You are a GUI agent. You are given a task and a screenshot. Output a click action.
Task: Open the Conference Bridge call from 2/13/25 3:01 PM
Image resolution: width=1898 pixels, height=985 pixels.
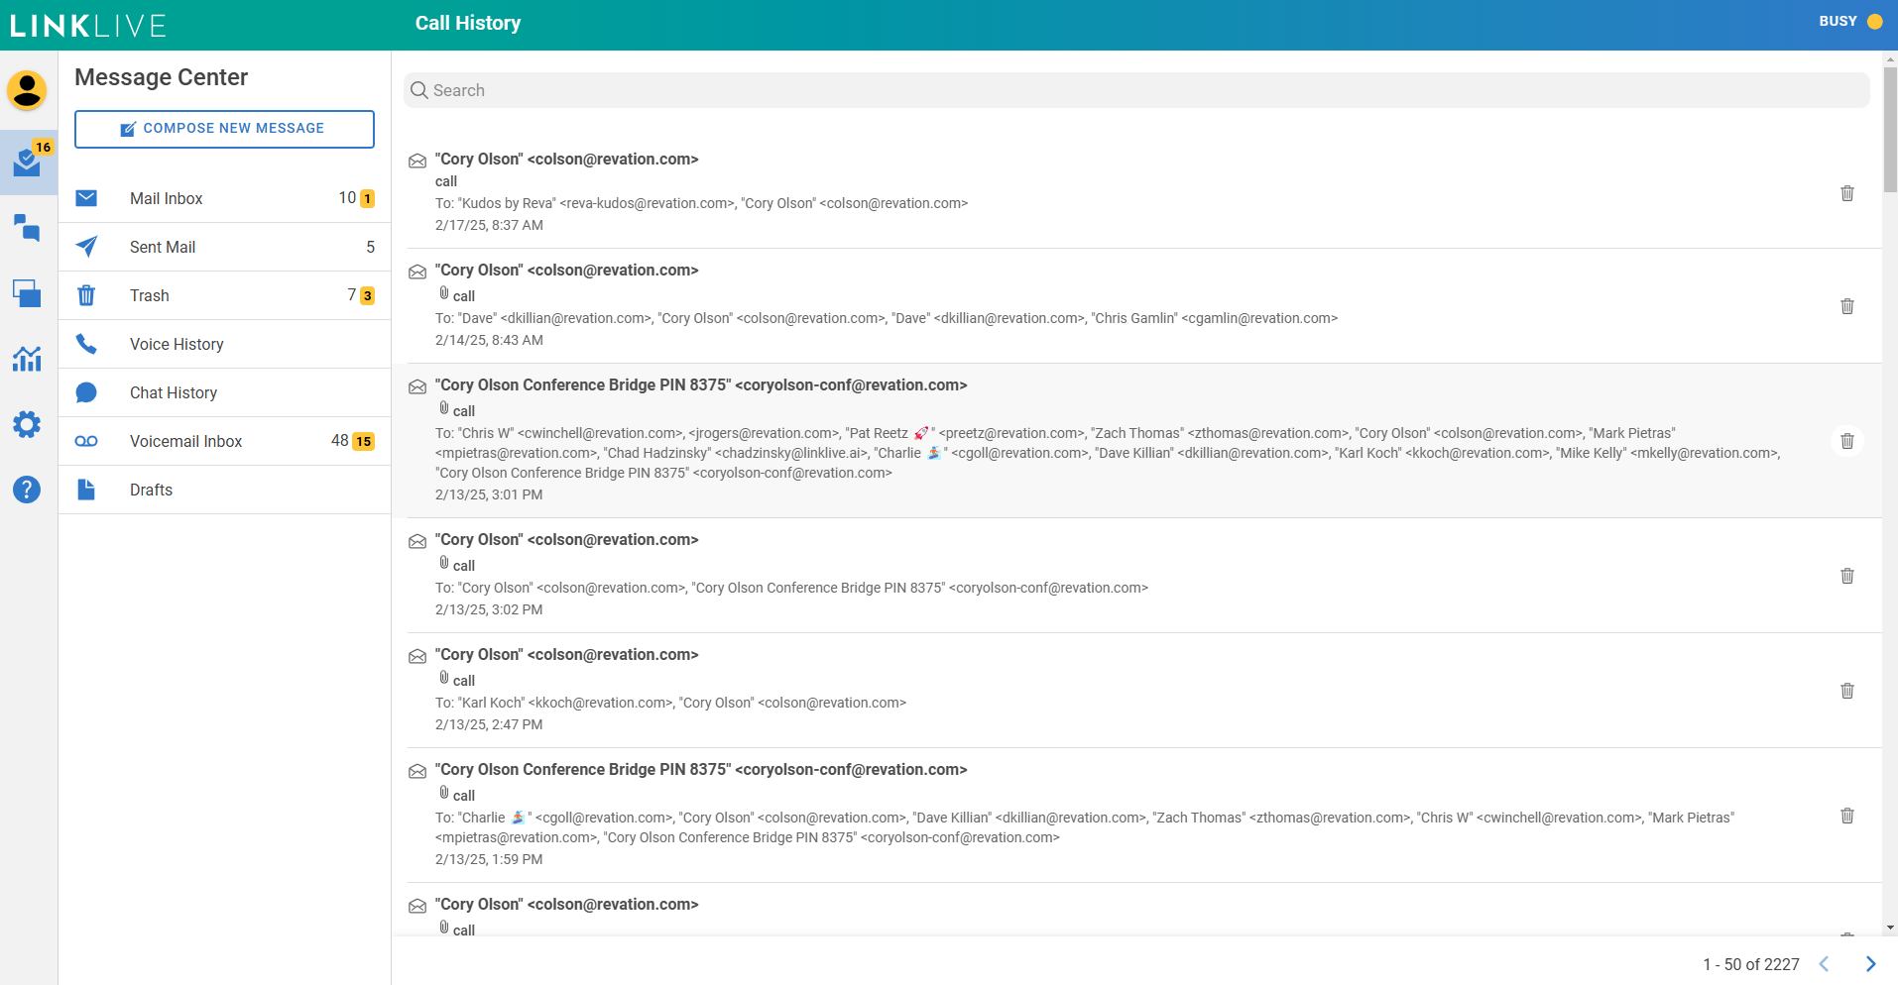pos(700,385)
